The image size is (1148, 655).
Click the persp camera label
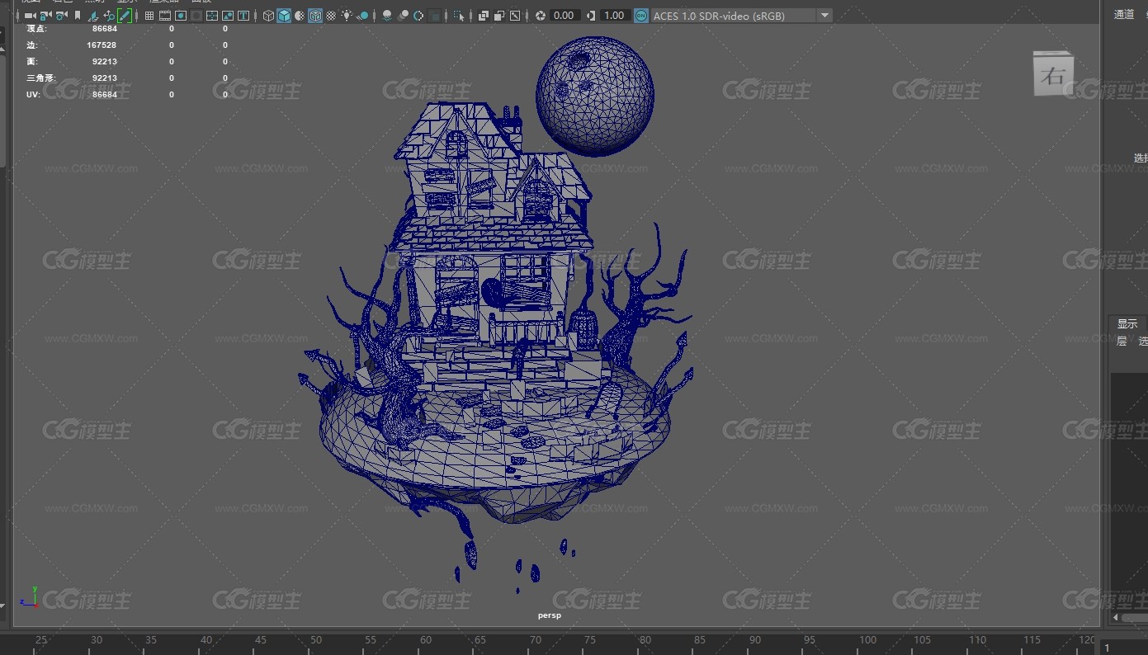click(550, 615)
